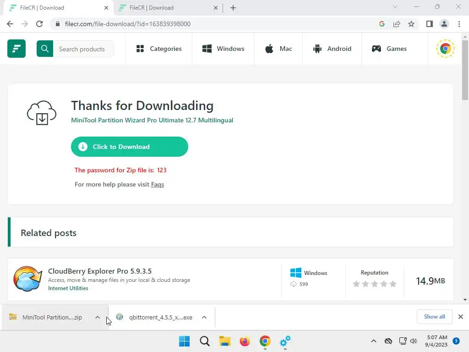Image resolution: width=469 pixels, height=352 pixels.
Task: Open the Mac category
Action: (278, 49)
